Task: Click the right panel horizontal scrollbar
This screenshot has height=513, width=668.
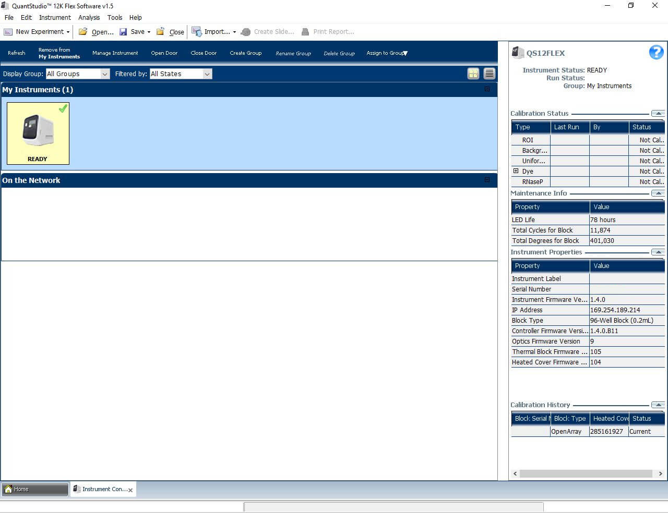Action: 586,473
